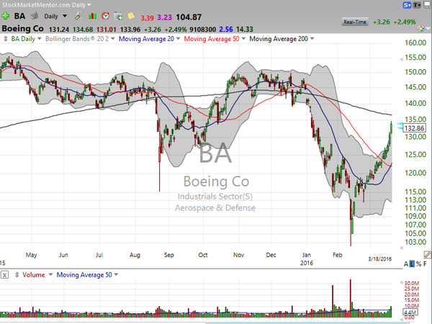Expand Moving Average 20 dropdown

pyautogui.click(x=178, y=39)
